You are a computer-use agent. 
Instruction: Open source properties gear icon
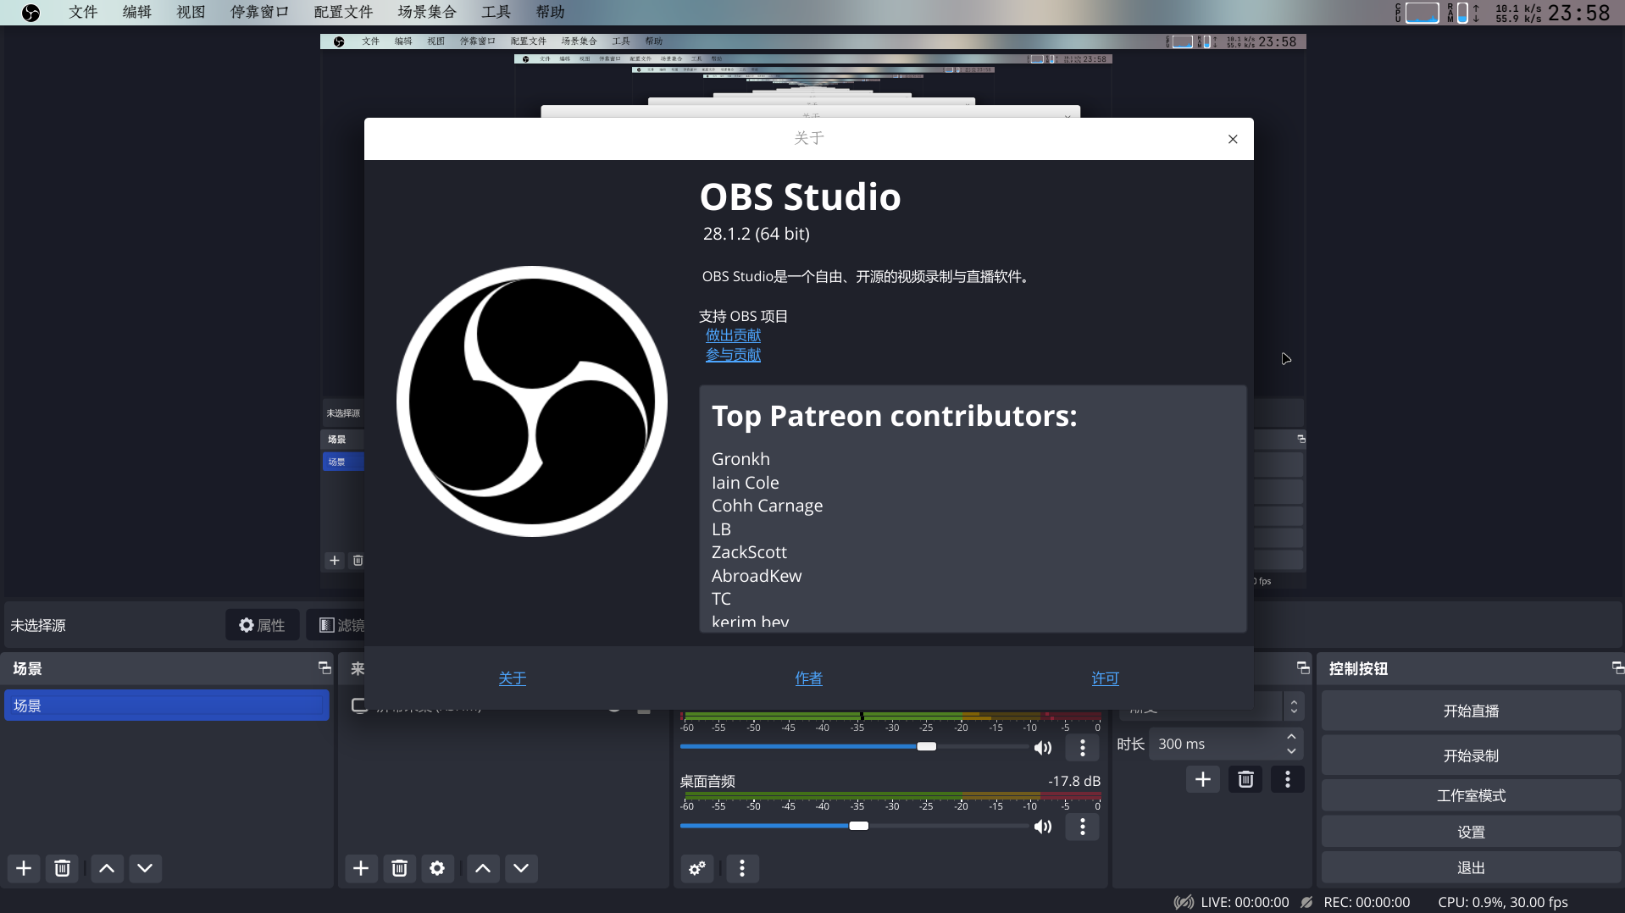point(437,868)
